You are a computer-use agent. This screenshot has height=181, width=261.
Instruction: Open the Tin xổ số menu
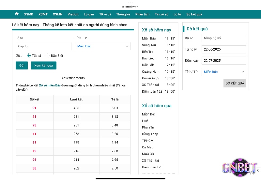point(161,14)
